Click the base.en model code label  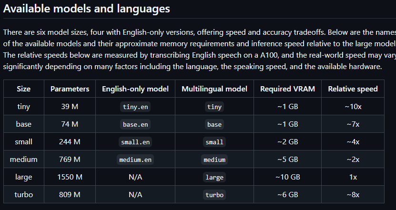[x=135, y=124]
